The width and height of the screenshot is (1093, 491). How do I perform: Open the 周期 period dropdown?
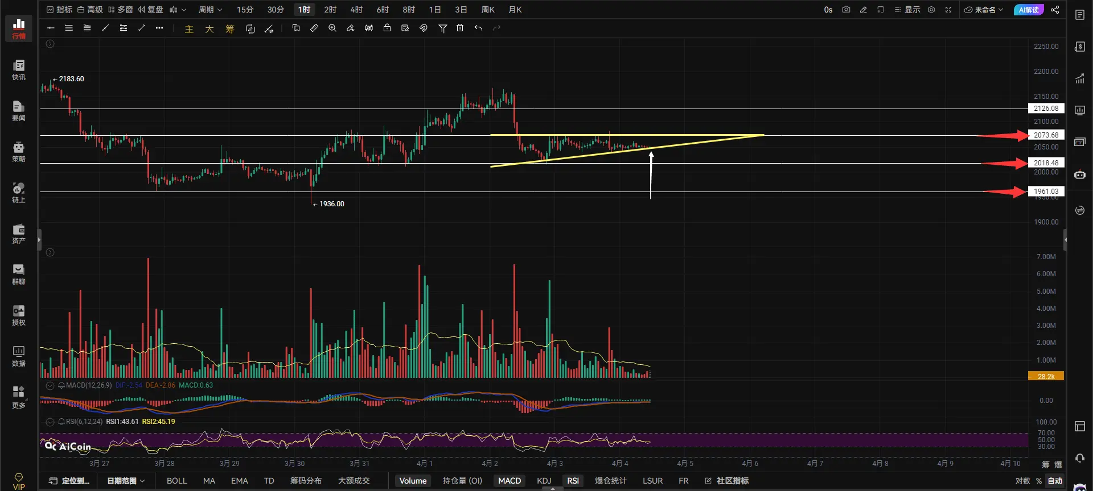pyautogui.click(x=210, y=10)
